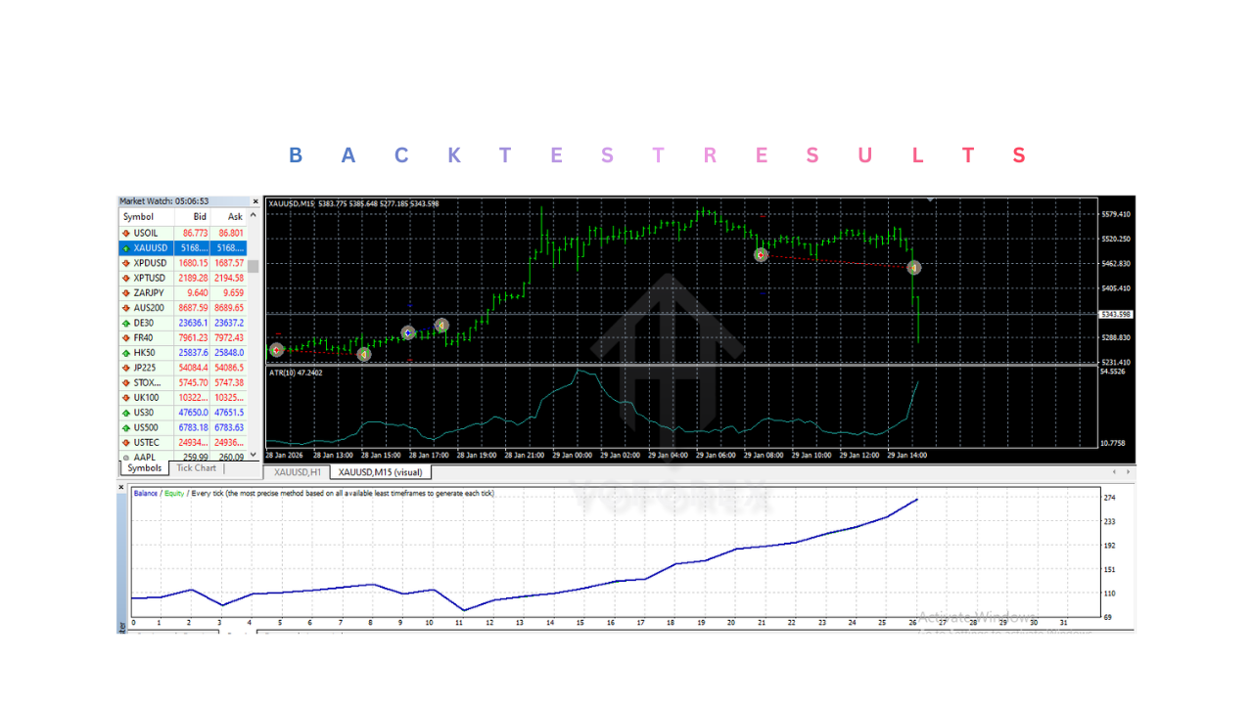The height and width of the screenshot is (704, 1253).
Task: Click the green arrow icon beside XAUUSD
Action: tap(127, 247)
